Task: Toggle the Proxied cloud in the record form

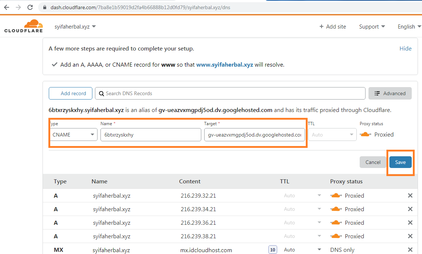Action: [x=366, y=134]
